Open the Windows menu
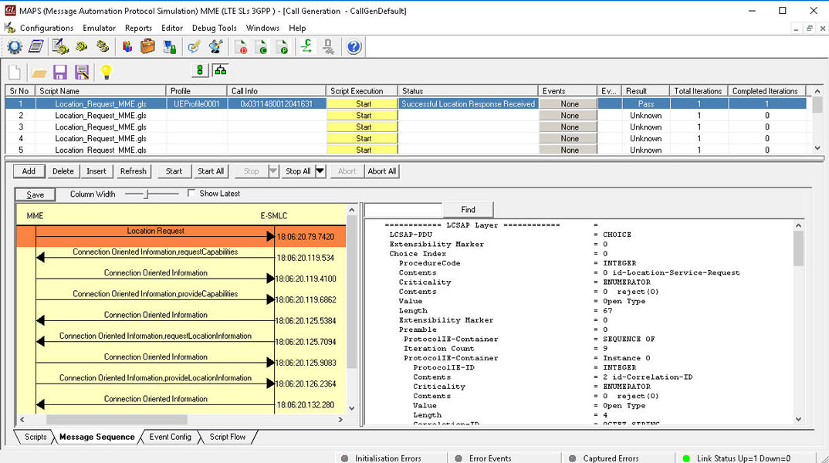The height and width of the screenshot is (463, 829). tap(262, 28)
